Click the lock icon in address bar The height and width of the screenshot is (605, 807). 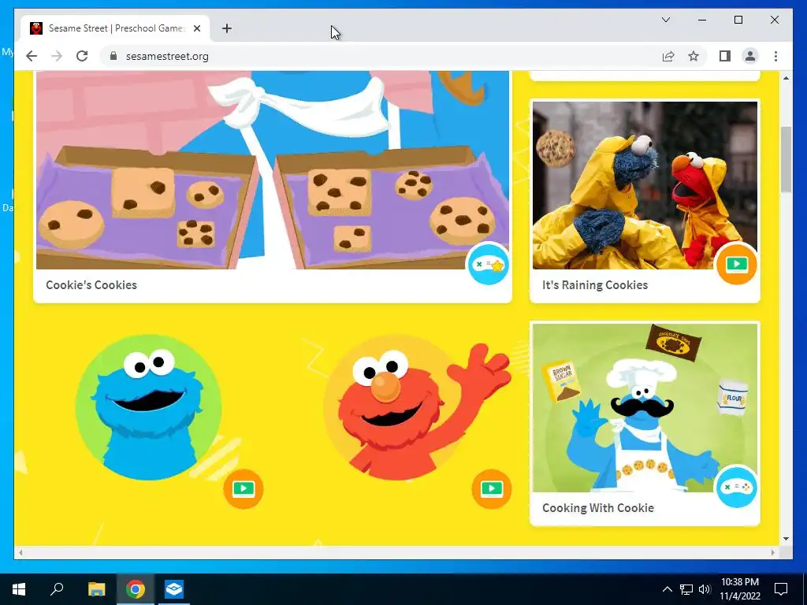click(113, 56)
